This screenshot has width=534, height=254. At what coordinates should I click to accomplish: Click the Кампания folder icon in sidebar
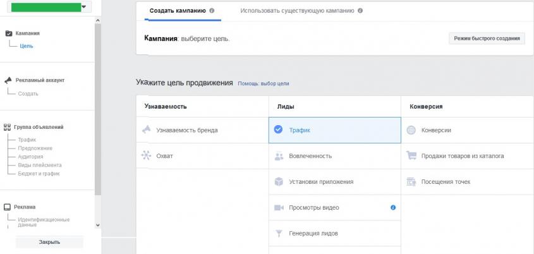(9, 33)
